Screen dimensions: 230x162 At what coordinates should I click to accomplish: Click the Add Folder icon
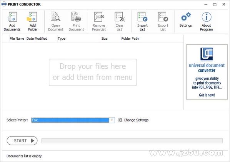tap(32, 17)
